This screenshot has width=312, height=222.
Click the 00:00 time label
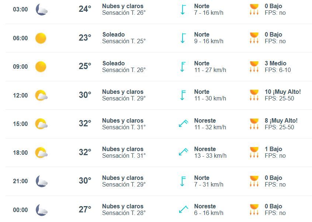[x=20, y=210]
